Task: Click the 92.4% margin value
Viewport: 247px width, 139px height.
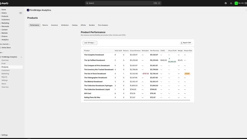Action: (180, 60)
